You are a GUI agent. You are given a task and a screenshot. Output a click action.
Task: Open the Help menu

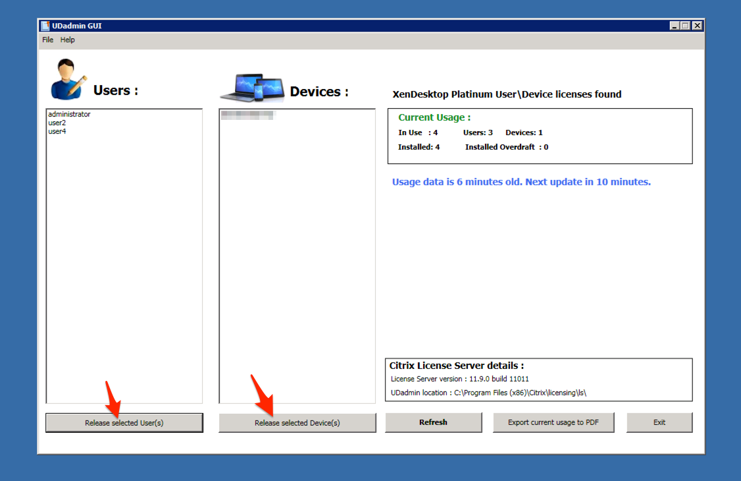click(67, 40)
